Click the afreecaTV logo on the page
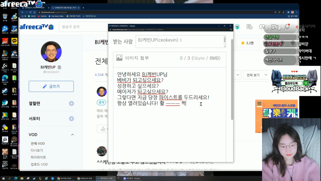Screen dimensions: 321x181 (37, 27)
